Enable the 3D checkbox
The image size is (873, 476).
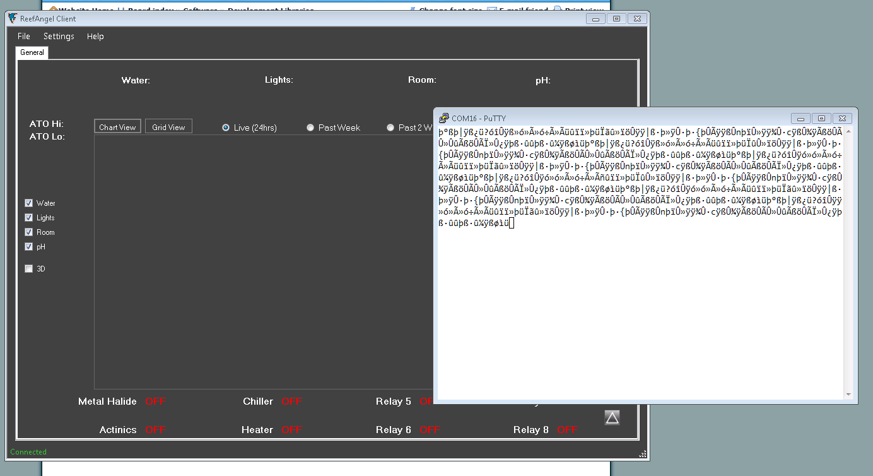coord(28,269)
